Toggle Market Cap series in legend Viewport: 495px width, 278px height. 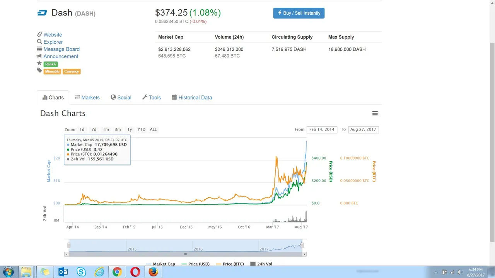[160, 264]
